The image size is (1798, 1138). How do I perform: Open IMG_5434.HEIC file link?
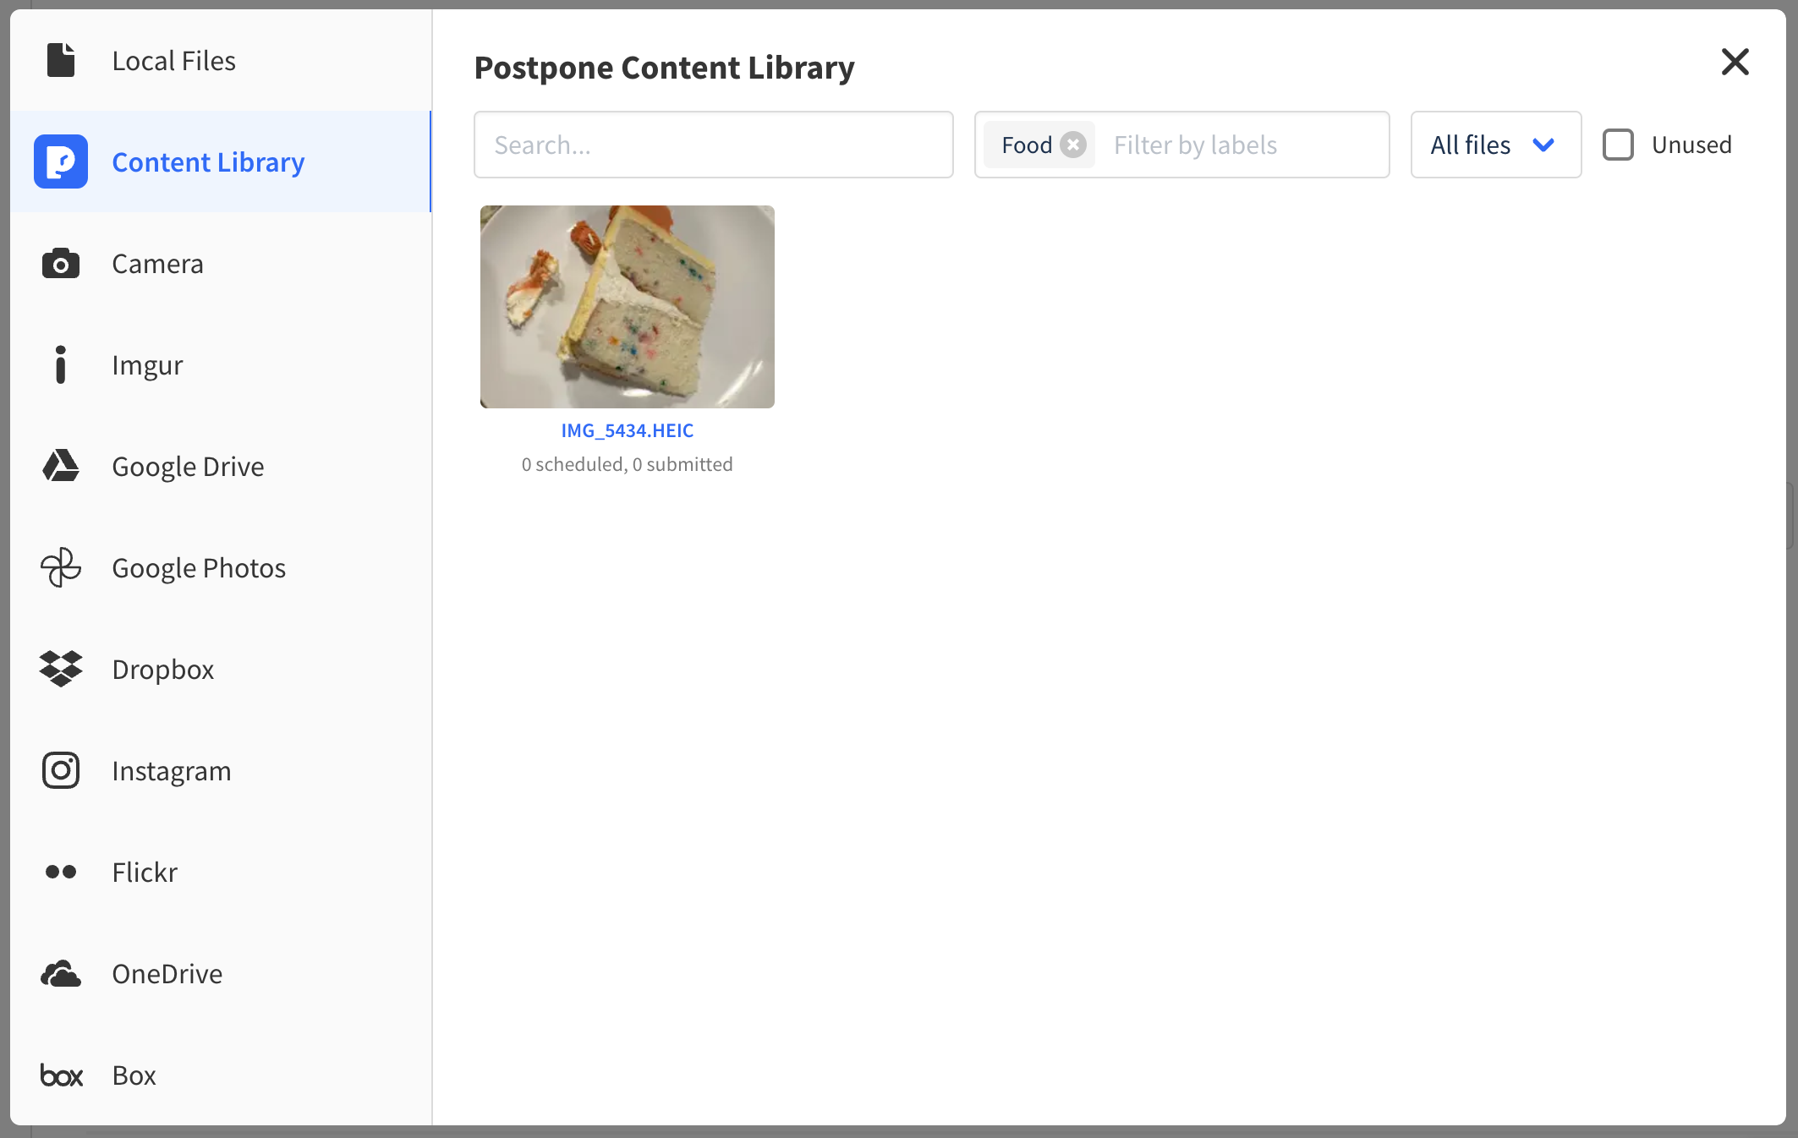(x=627, y=430)
